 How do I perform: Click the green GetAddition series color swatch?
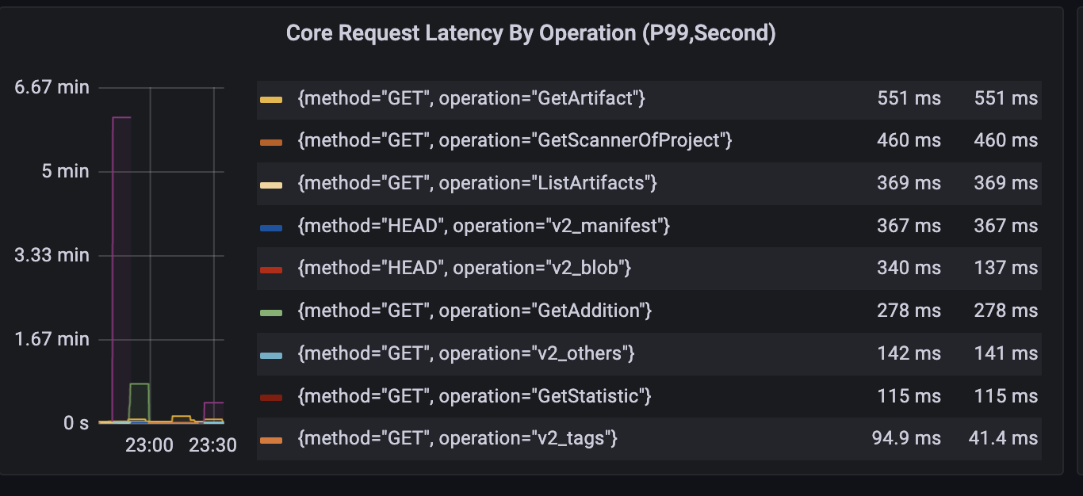tap(271, 312)
